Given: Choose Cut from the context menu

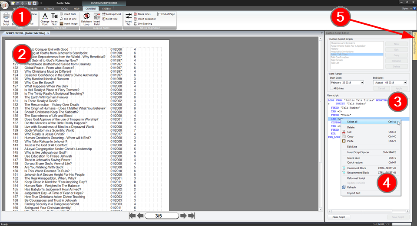Looking at the screenshot, I should [x=371, y=132].
